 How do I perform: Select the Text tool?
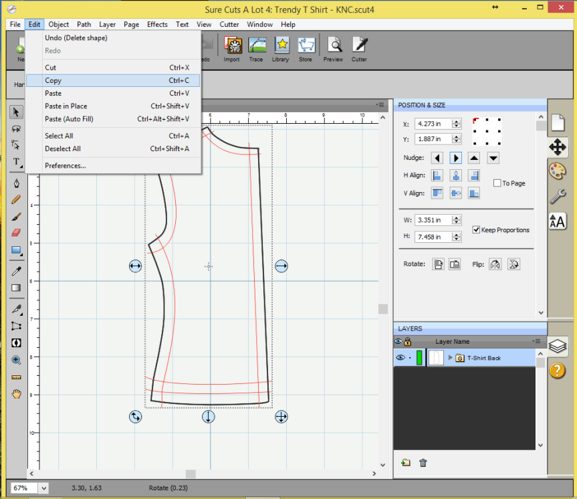(16, 161)
